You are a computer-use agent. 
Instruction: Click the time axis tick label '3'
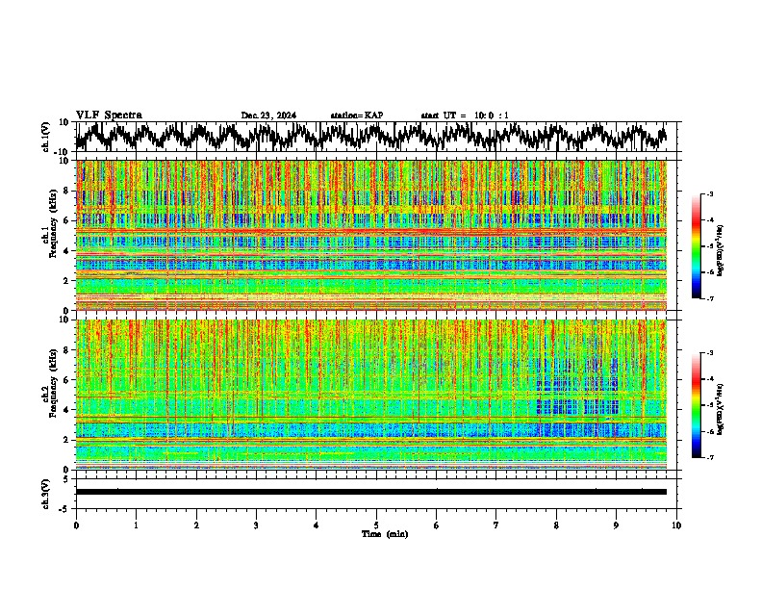pos(256,525)
